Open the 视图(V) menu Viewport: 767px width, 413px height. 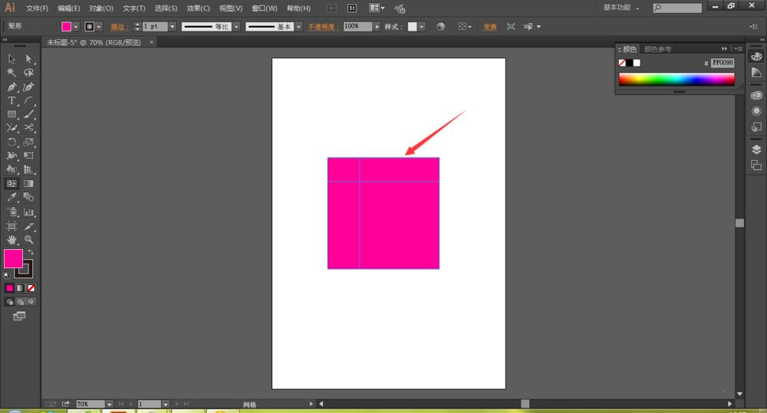click(x=231, y=8)
